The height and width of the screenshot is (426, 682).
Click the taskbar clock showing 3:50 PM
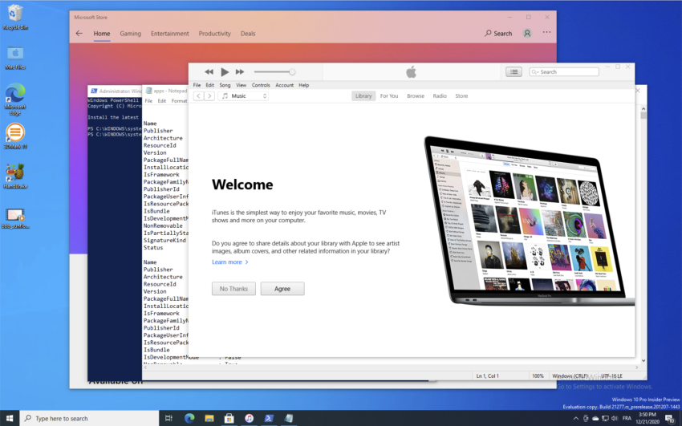647,418
